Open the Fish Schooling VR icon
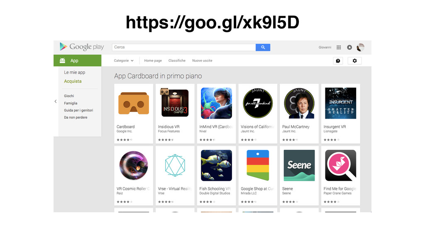 pos(216,165)
